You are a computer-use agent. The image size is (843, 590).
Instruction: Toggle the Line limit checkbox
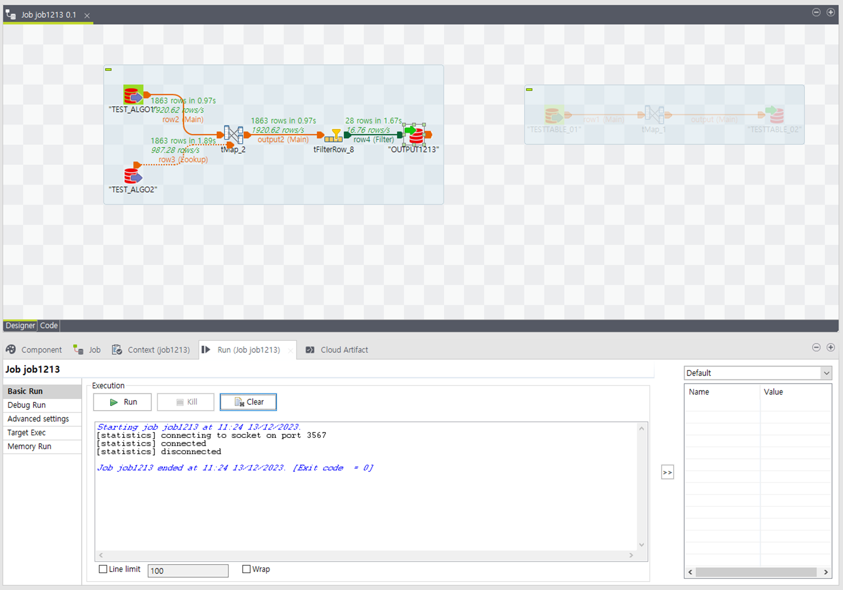coord(103,569)
